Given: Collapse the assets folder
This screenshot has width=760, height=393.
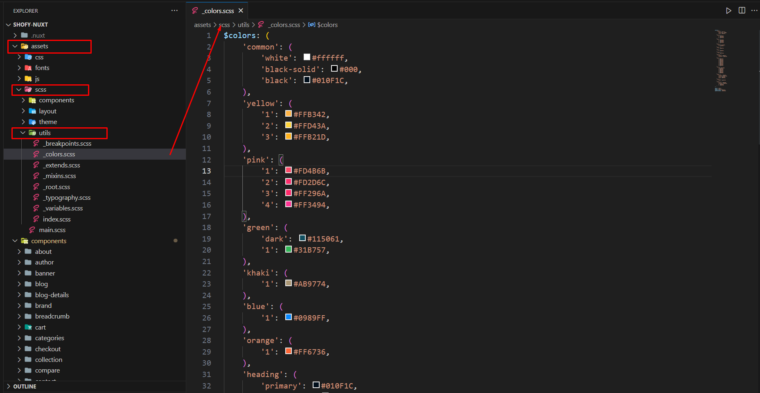Looking at the screenshot, I should point(15,46).
